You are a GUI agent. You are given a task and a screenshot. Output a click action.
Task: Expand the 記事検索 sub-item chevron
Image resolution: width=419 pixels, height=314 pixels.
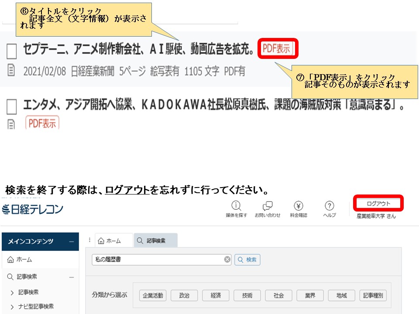coord(12,293)
